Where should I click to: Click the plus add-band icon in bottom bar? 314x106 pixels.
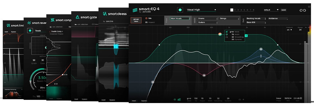243,99
